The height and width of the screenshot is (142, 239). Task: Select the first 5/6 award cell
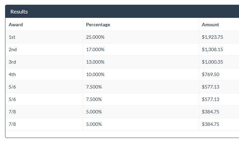[x=13, y=87]
